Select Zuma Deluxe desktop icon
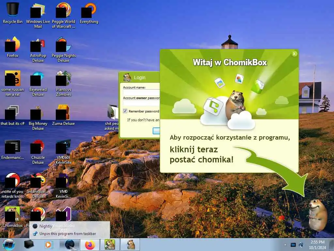 tap(64, 115)
